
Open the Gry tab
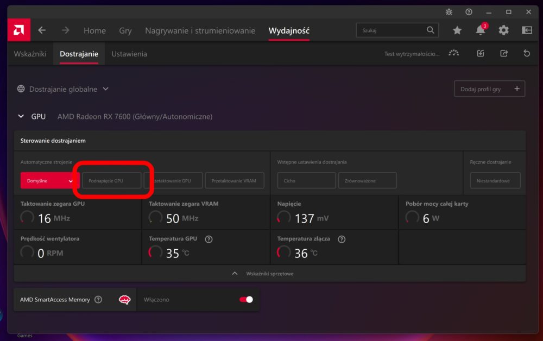tap(125, 30)
